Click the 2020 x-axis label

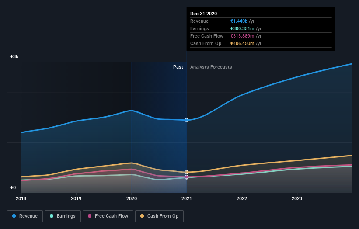pyautogui.click(x=132, y=198)
